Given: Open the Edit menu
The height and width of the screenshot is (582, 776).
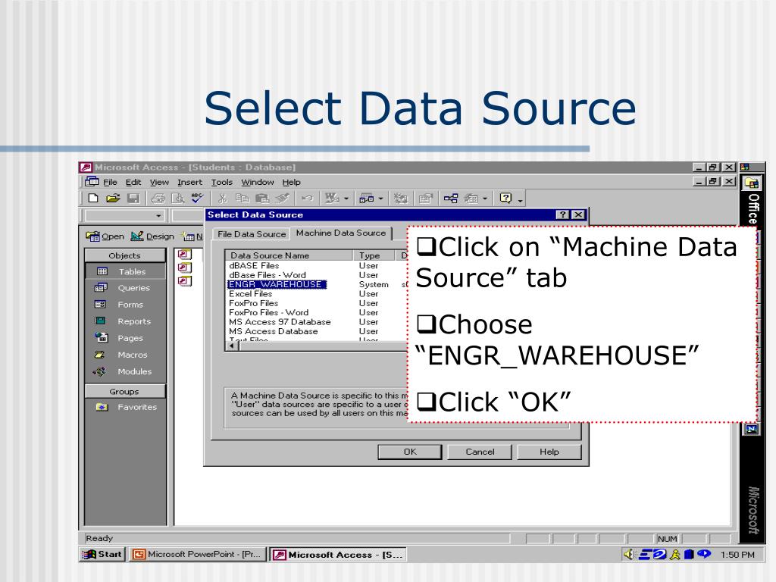Looking at the screenshot, I should click(x=133, y=182).
